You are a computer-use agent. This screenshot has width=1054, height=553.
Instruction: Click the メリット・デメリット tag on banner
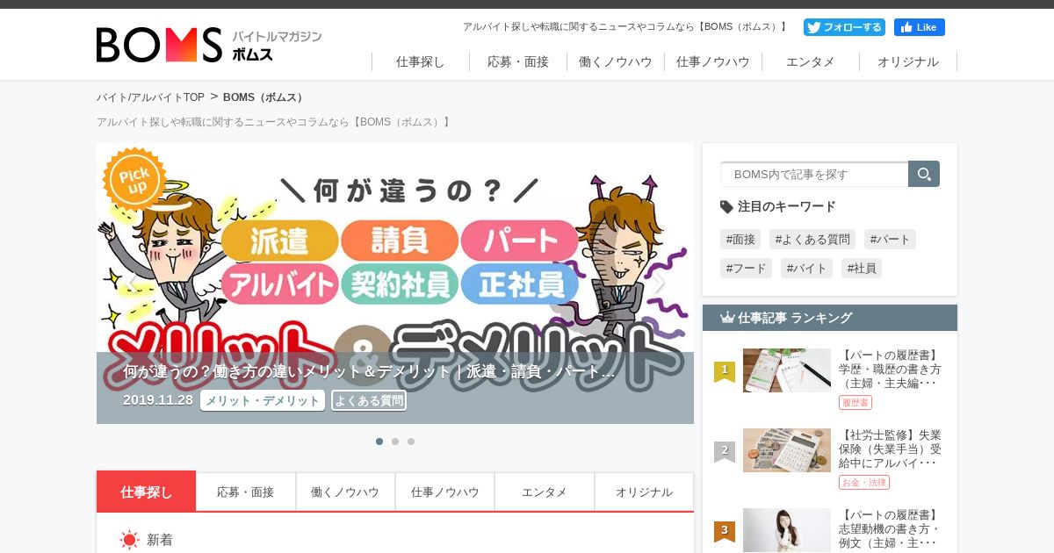263,400
